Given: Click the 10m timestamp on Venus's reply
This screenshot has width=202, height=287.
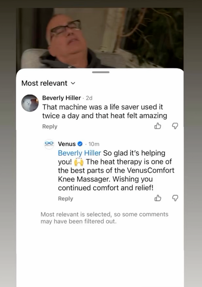Looking at the screenshot, I should click(x=94, y=144).
